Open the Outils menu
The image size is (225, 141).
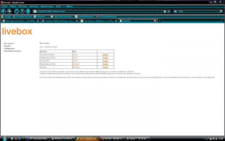(58, 6)
